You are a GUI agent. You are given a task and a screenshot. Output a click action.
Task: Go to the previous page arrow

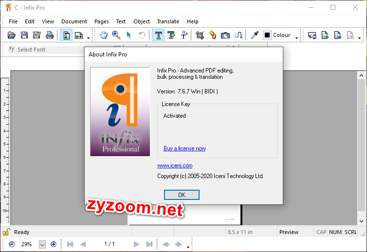[83, 244]
